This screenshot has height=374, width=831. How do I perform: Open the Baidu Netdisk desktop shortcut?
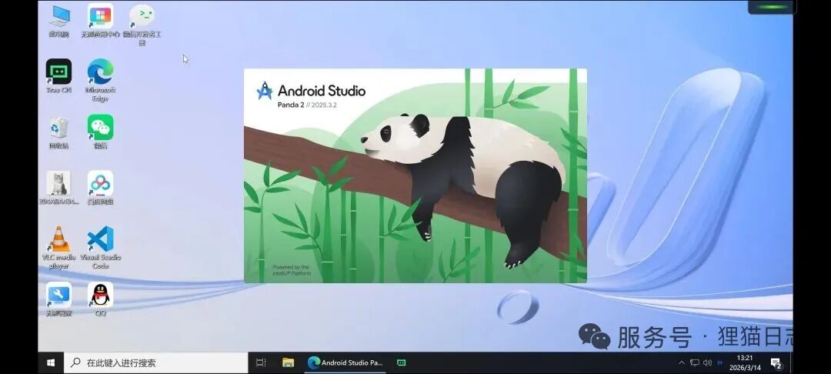(x=100, y=188)
